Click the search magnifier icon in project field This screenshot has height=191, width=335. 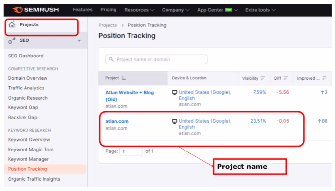click(111, 59)
